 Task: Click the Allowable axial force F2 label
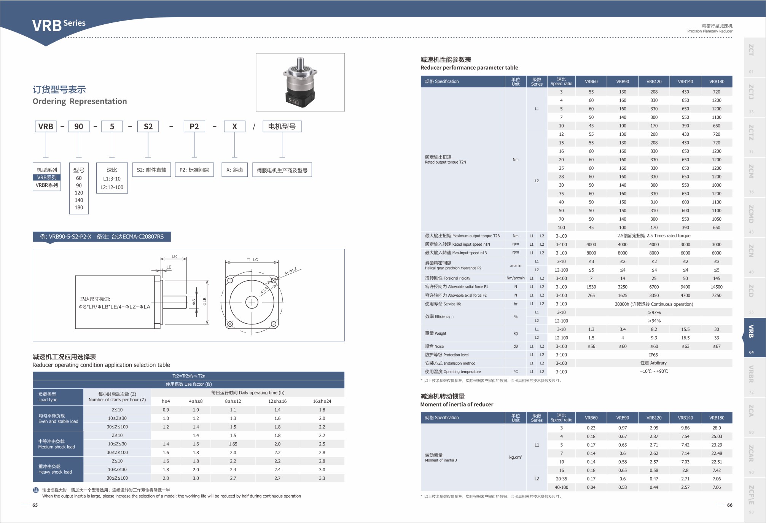pyautogui.click(x=455, y=296)
